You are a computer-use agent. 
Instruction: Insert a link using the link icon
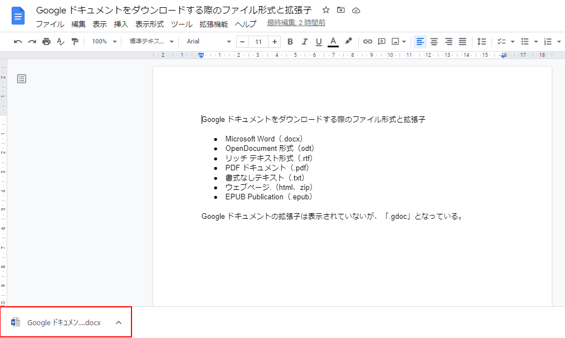pyautogui.click(x=367, y=41)
